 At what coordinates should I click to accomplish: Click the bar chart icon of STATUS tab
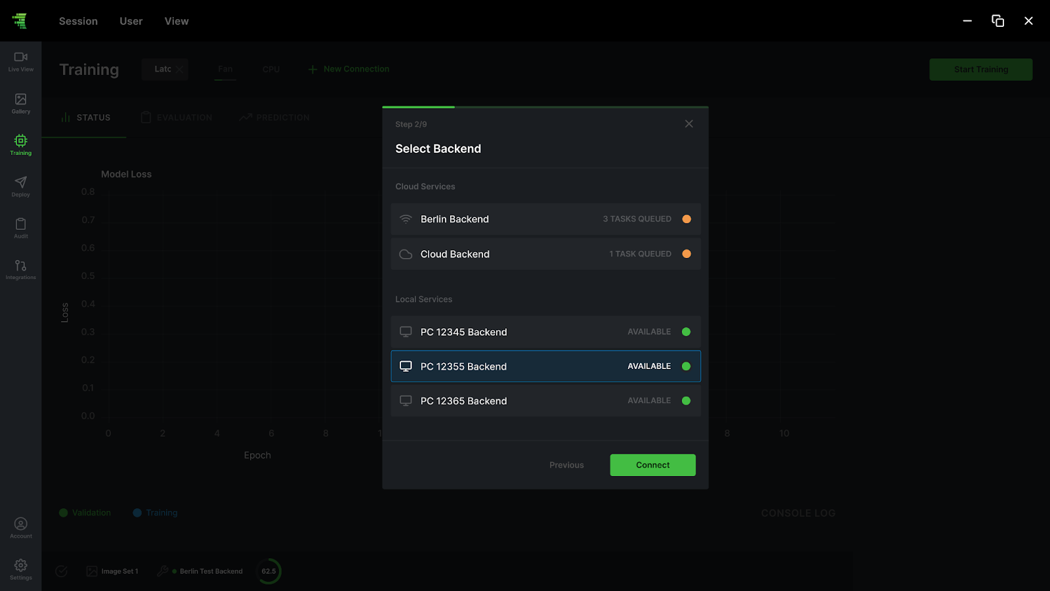[x=66, y=118]
